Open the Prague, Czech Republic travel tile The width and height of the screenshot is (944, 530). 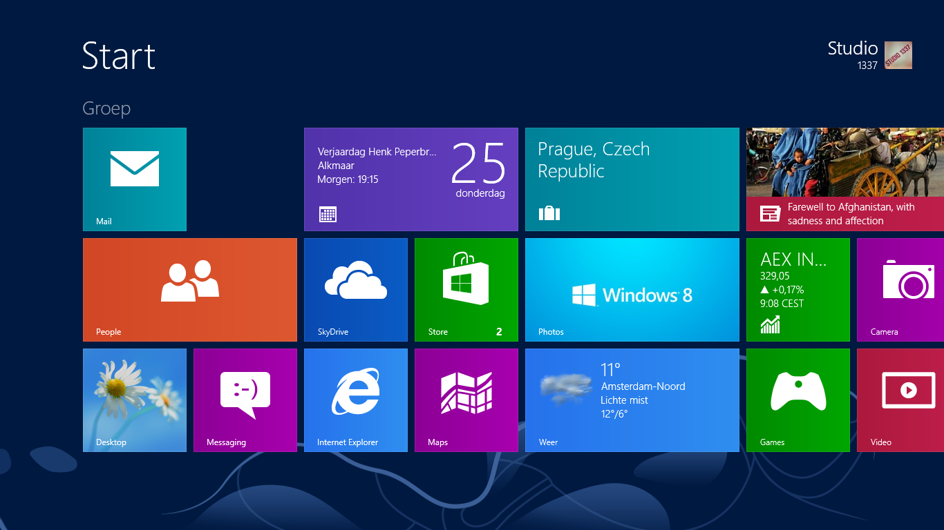(632, 179)
